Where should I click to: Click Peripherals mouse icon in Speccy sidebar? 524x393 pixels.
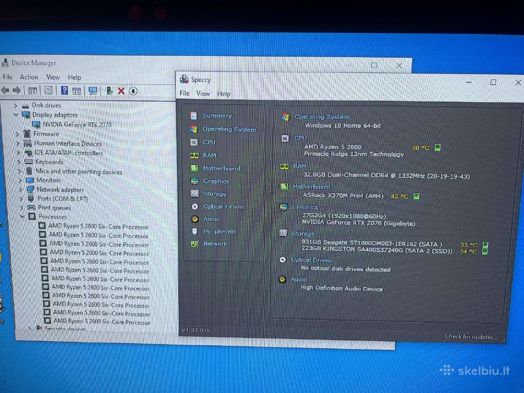195,231
